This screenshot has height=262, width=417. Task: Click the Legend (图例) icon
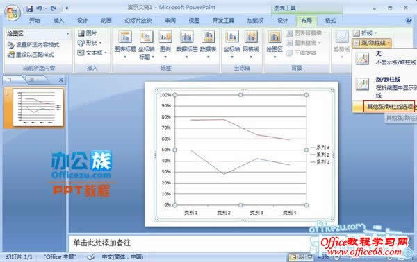click(165, 37)
